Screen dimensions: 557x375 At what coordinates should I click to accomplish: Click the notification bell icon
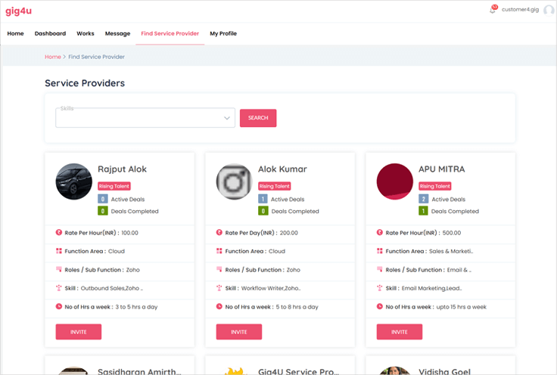coord(493,11)
